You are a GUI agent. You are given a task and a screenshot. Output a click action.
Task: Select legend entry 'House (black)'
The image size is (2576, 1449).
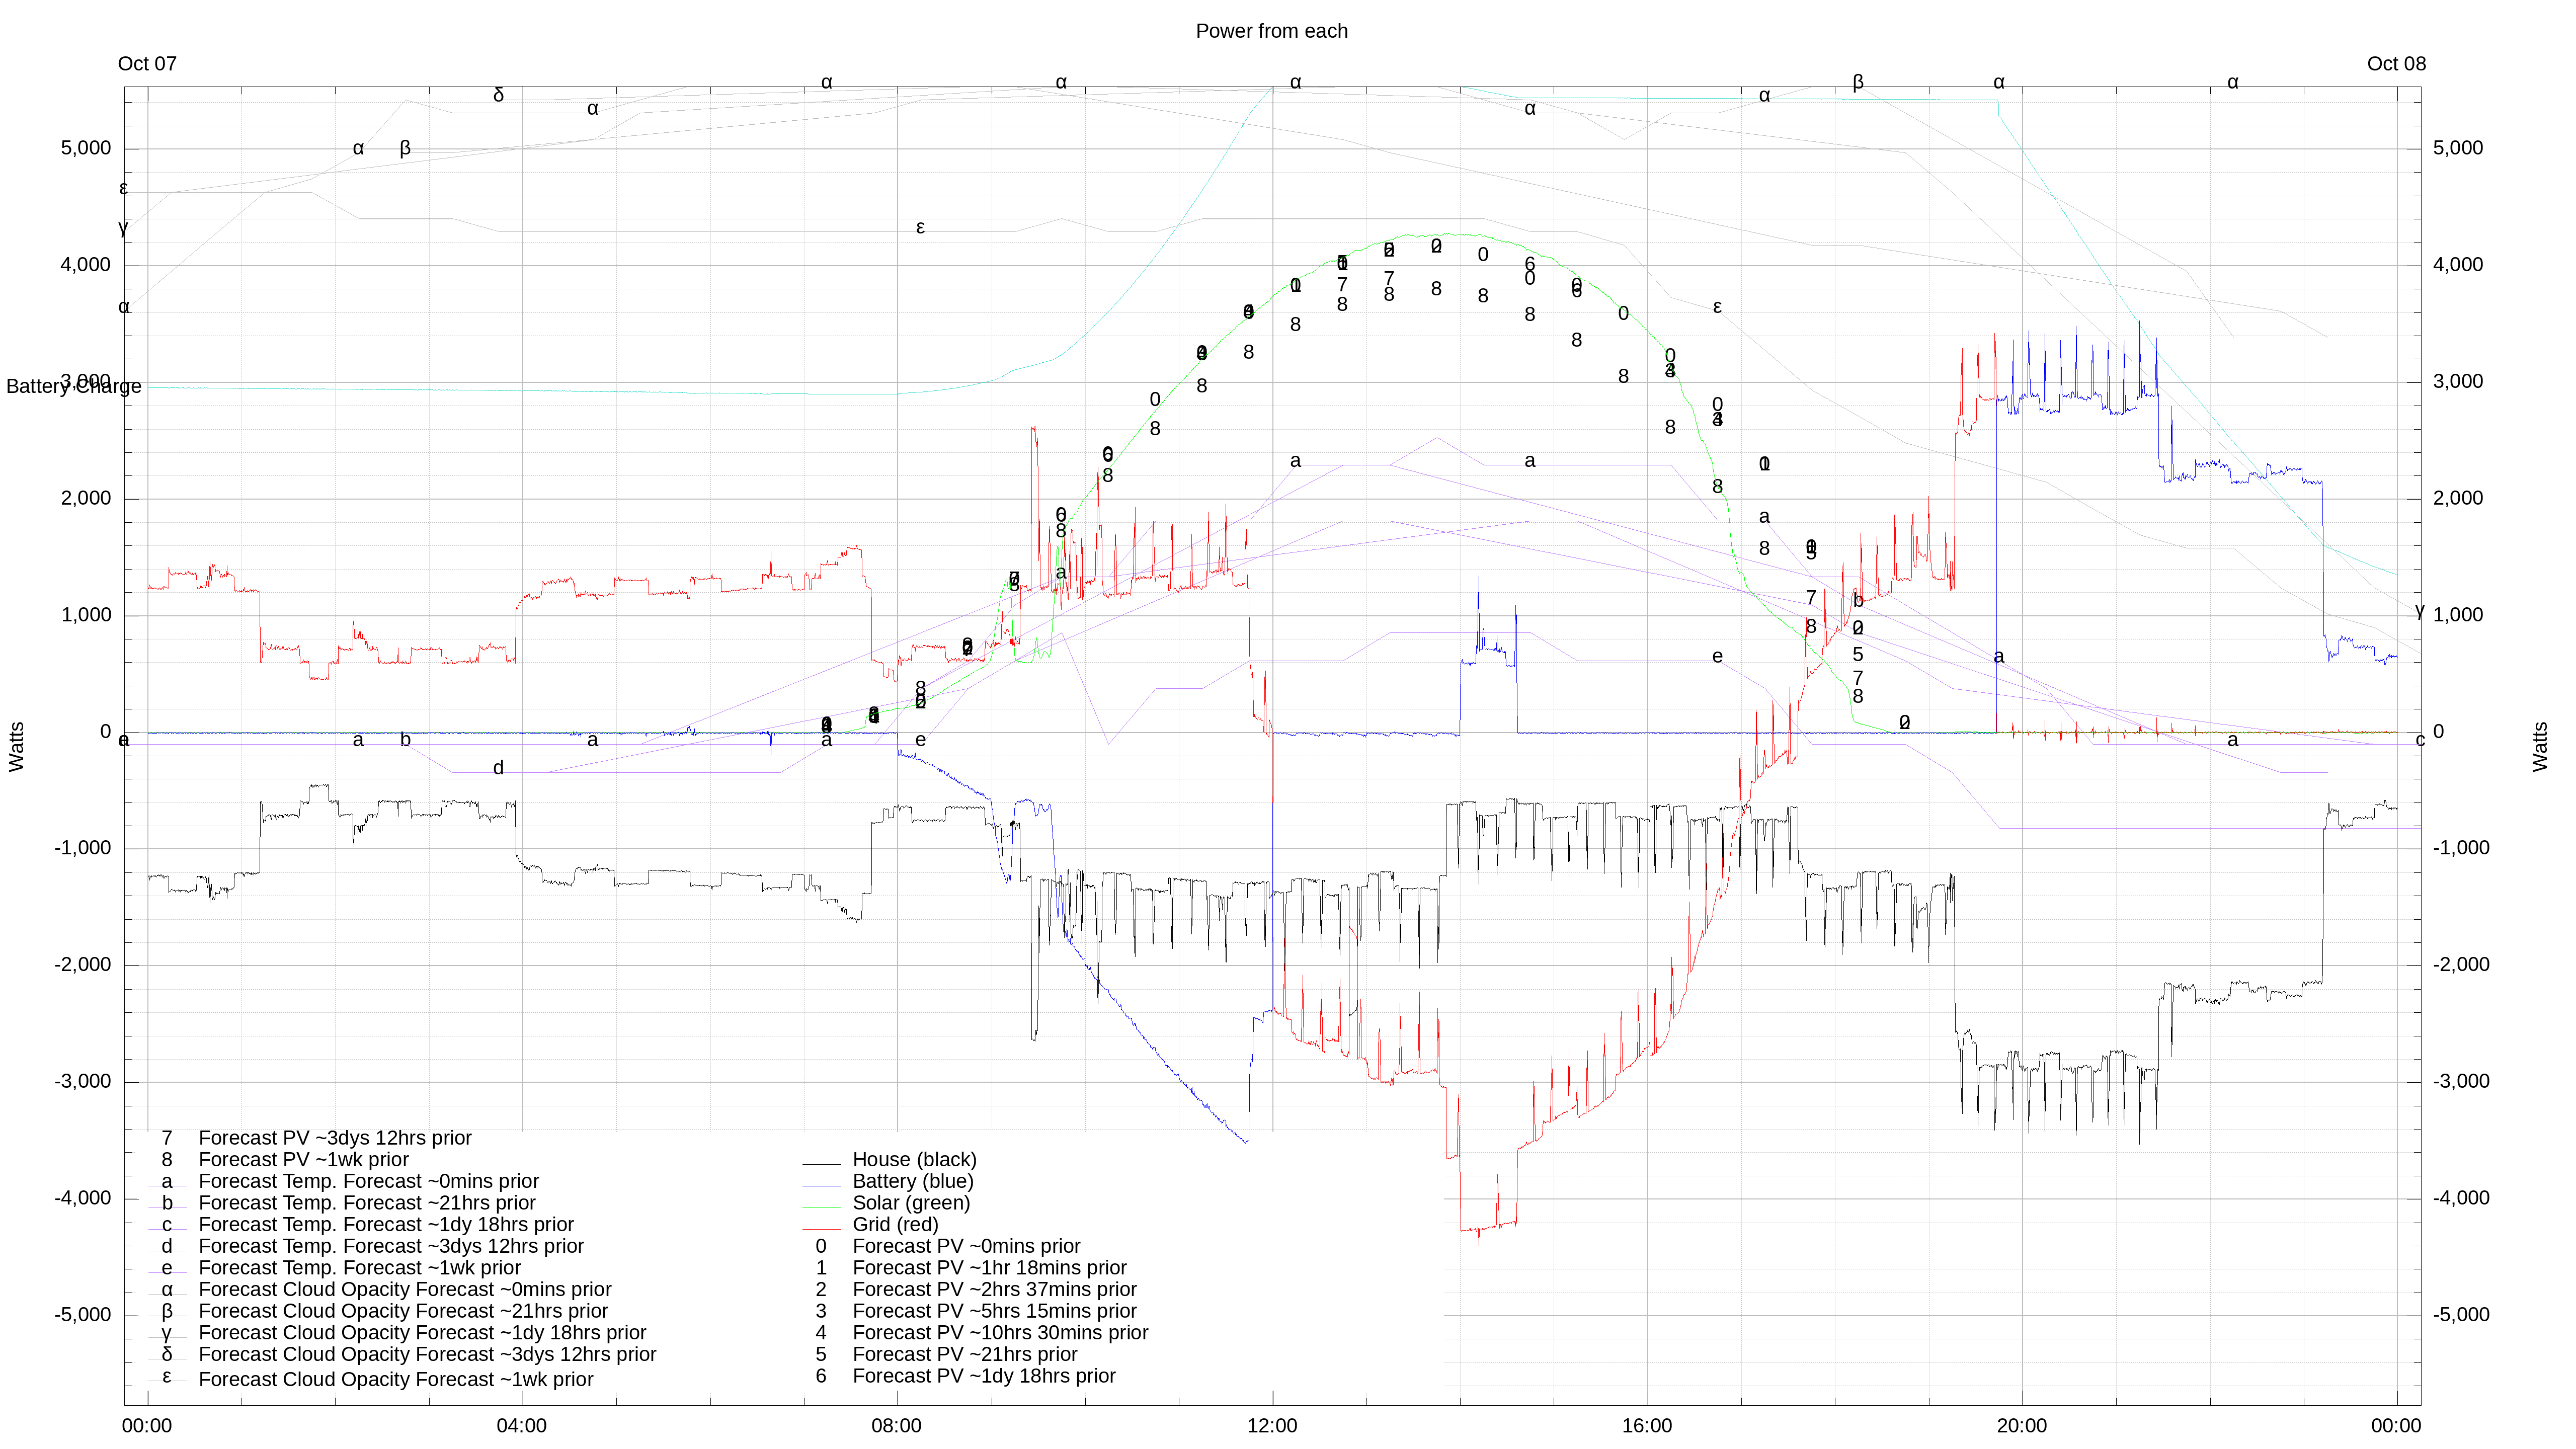(x=914, y=1159)
